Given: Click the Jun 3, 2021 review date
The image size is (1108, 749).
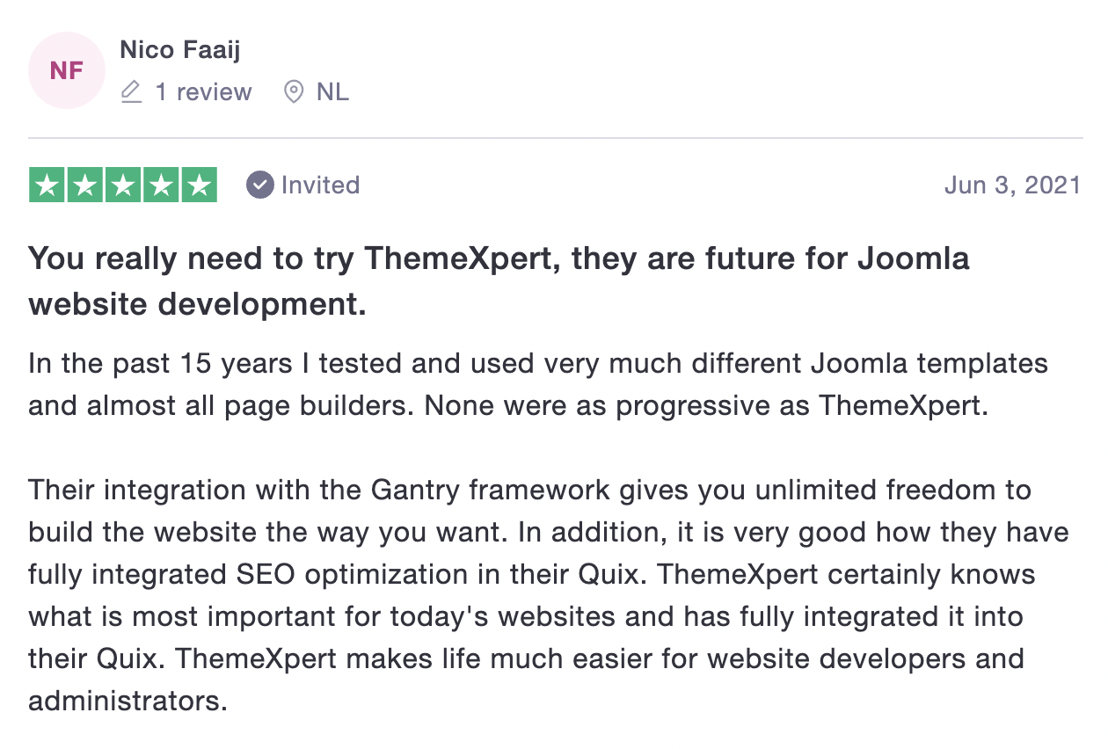Looking at the screenshot, I should tap(1012, 185).
